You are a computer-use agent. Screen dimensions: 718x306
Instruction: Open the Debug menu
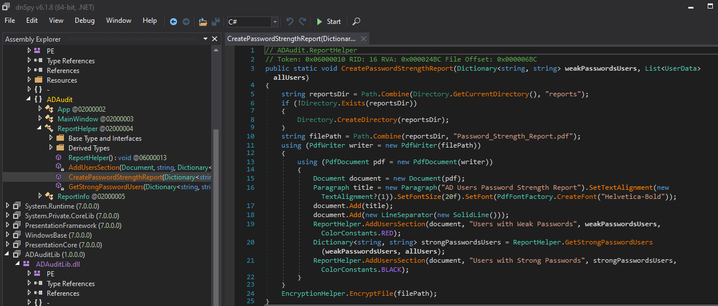[x=84, y=21]
